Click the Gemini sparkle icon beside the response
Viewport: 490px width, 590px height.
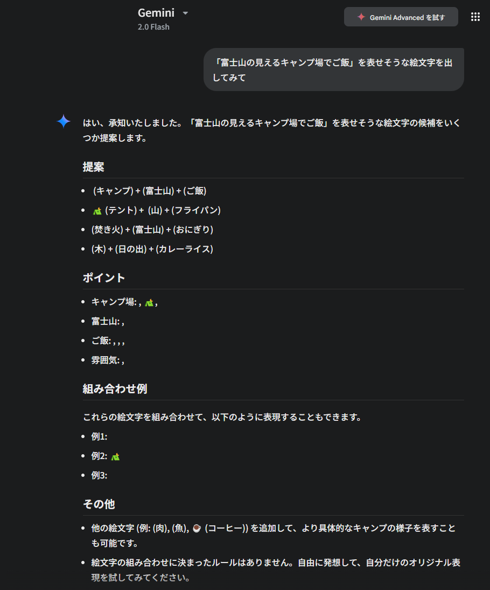[x=63, y=121]
